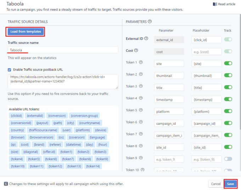
Task: Disable tracking for Token 8 site_id
Action: (x=228, y=147)
